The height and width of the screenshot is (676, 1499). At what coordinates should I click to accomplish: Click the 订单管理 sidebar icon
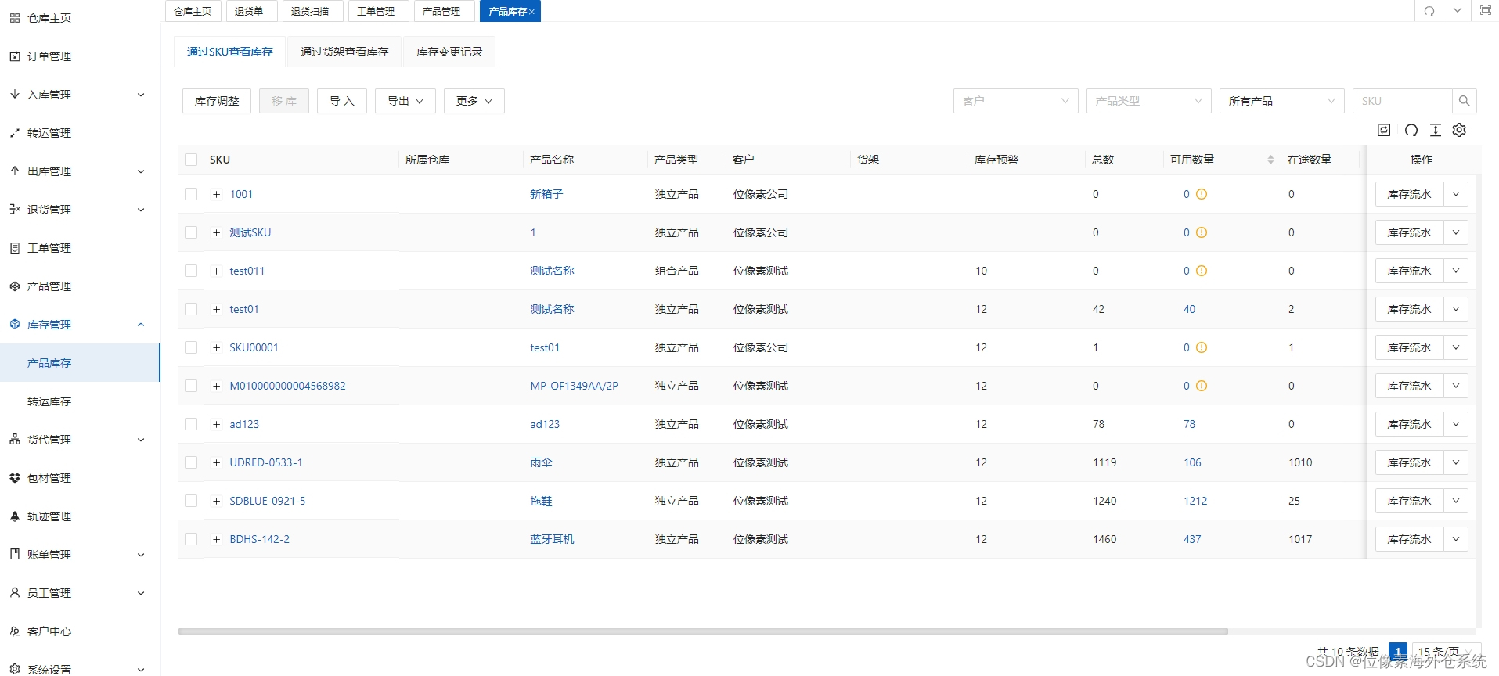pos(15,56)
